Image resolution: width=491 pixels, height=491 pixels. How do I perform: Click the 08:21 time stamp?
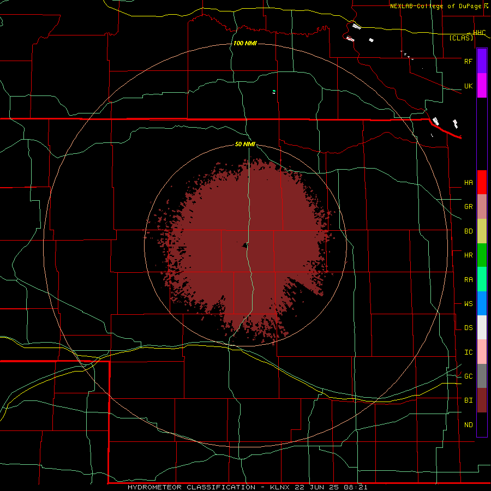pos(357,487)
